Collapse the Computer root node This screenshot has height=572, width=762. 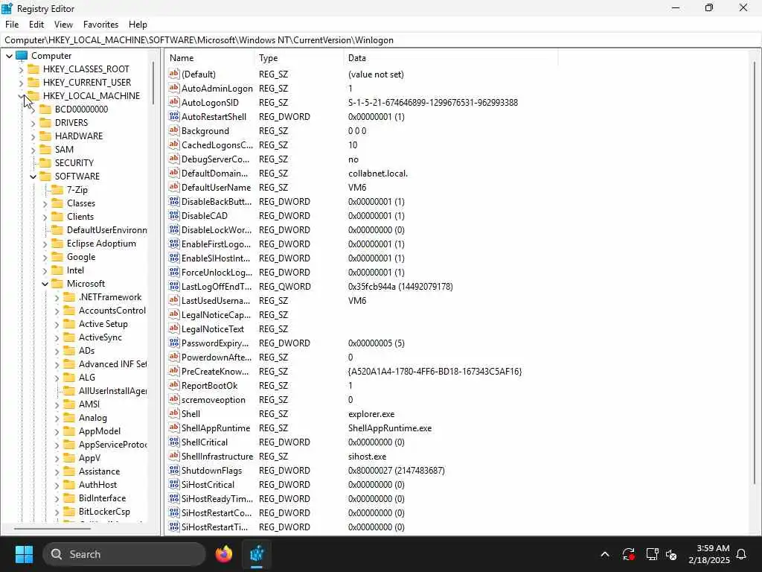pos(9,56)
